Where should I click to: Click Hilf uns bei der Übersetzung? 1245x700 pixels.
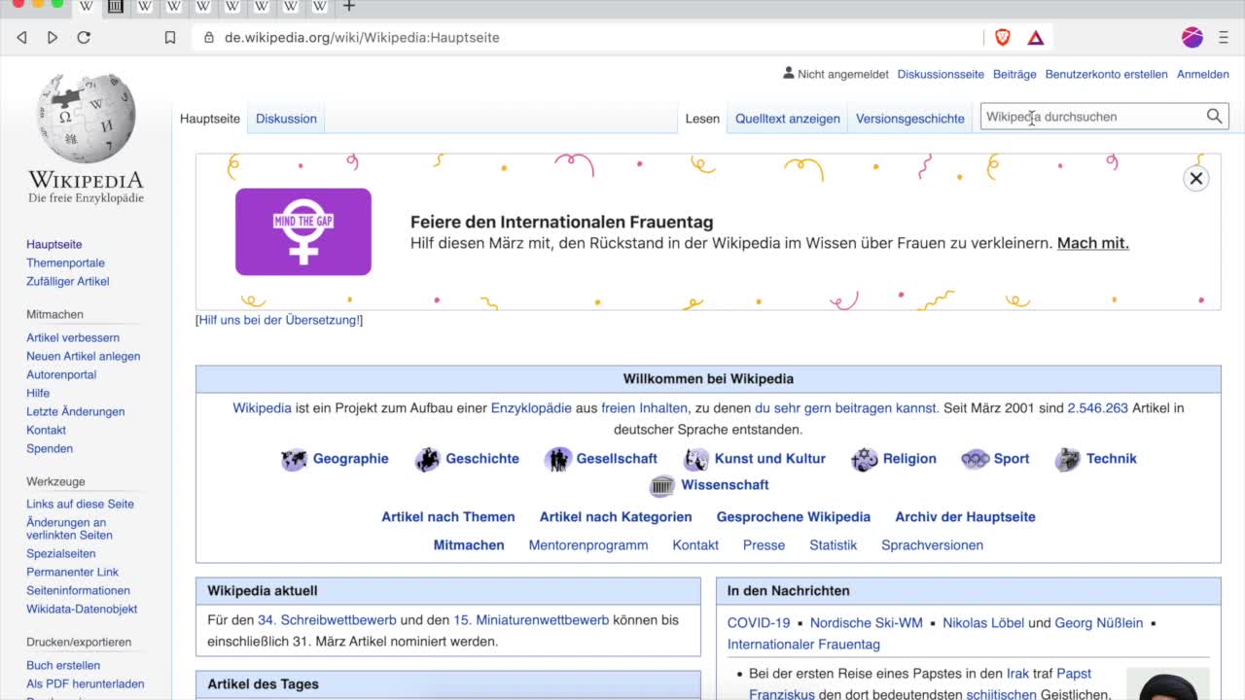(x=279, y=320)
